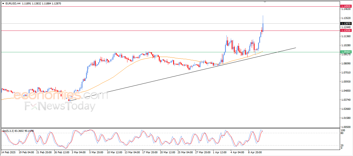353x156 pixels.
Task: Click the EURUSD,H4 chart title text
Action: click(x=13, y=3)
